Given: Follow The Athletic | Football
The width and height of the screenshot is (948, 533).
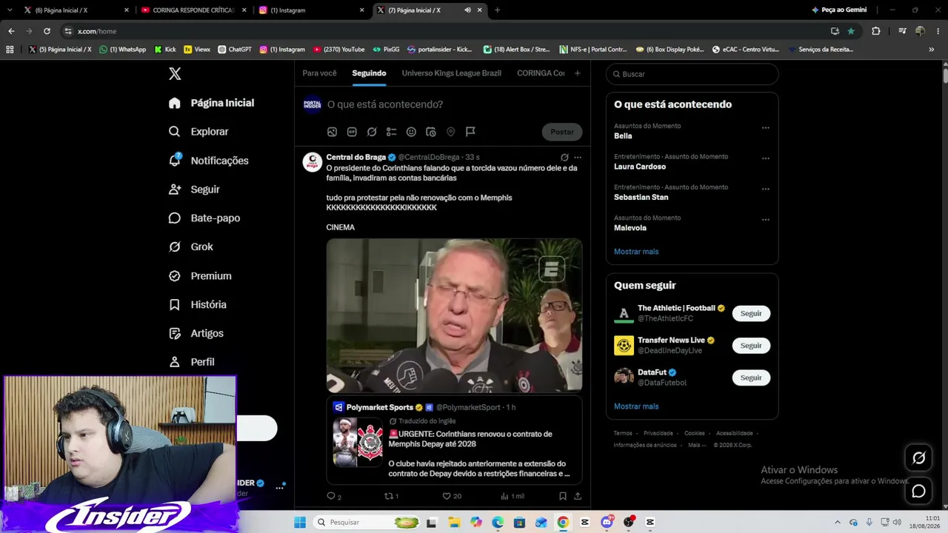Looking at the screenshot, I should [751, 314].
